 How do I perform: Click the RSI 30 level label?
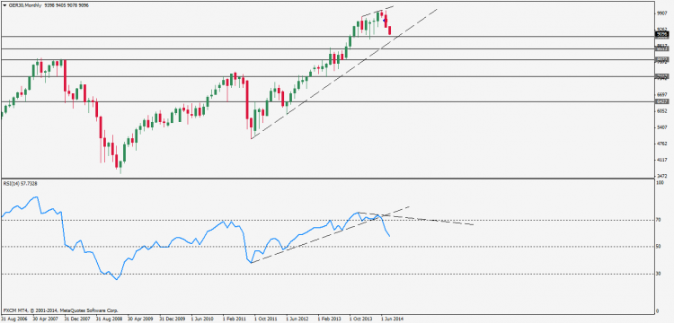click(658, 274)
